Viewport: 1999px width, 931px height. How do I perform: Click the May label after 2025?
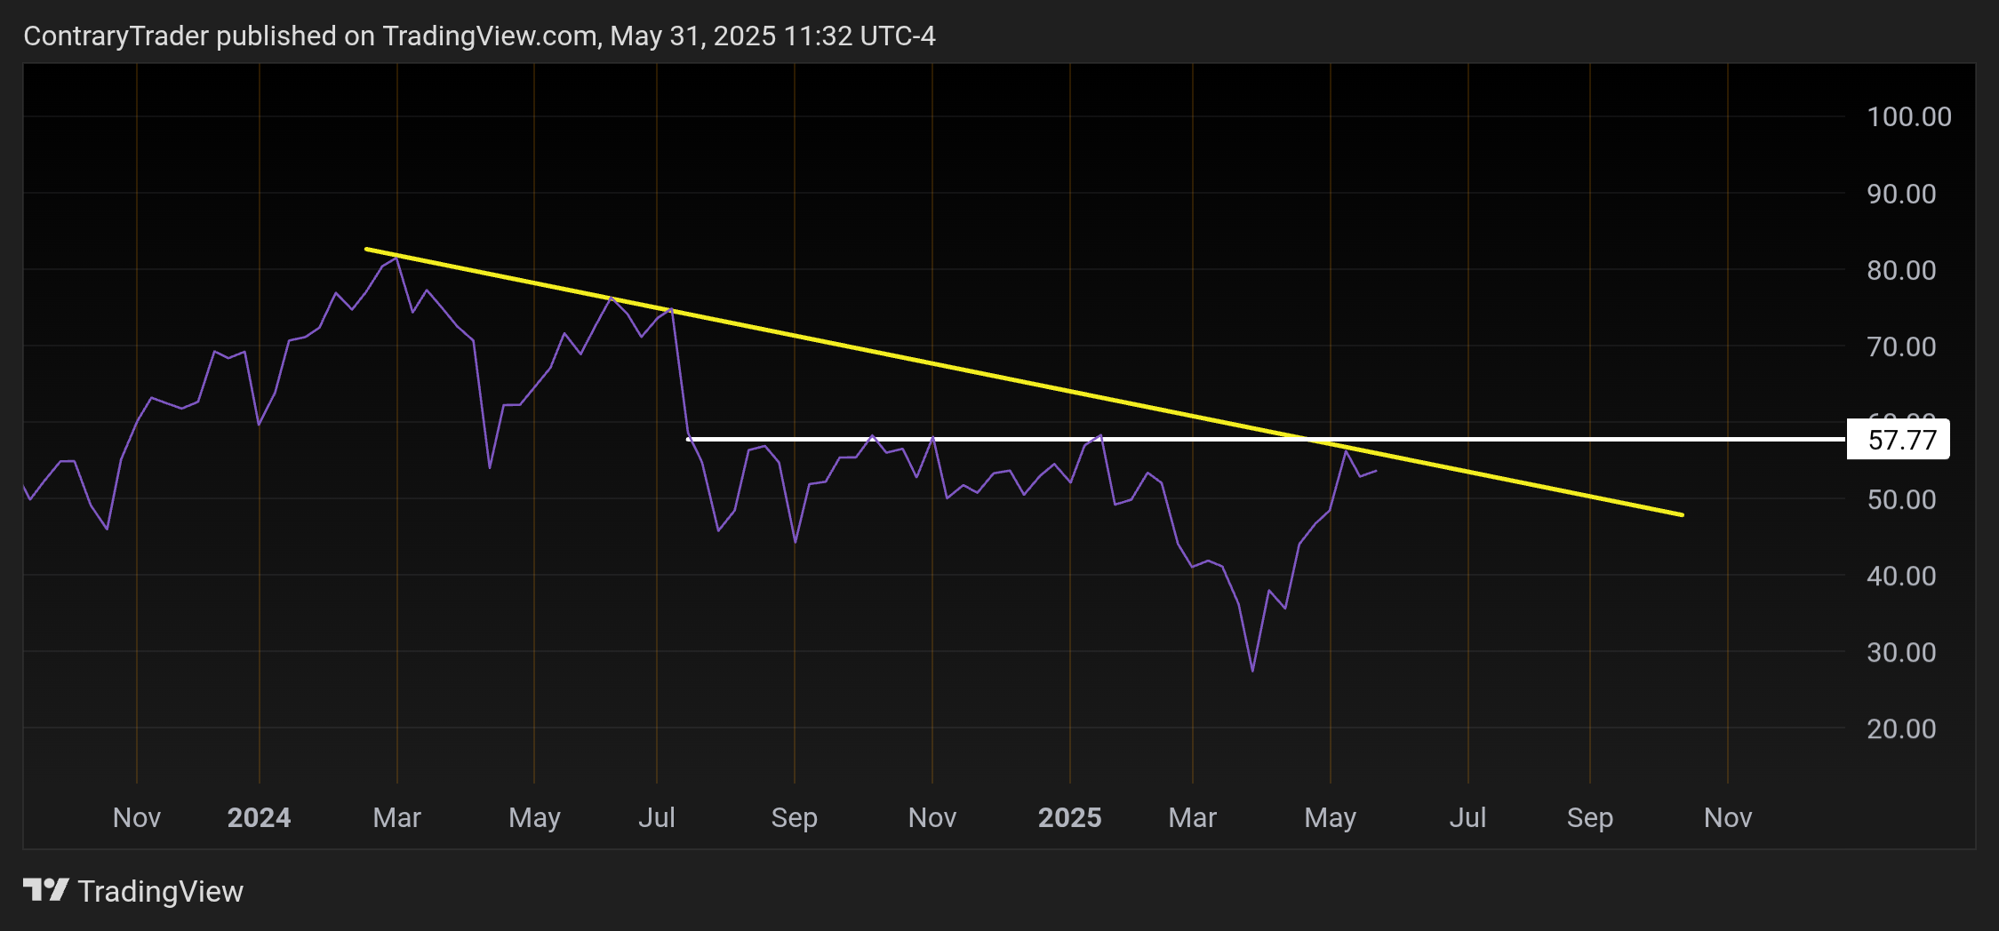tap(1330, 817)
